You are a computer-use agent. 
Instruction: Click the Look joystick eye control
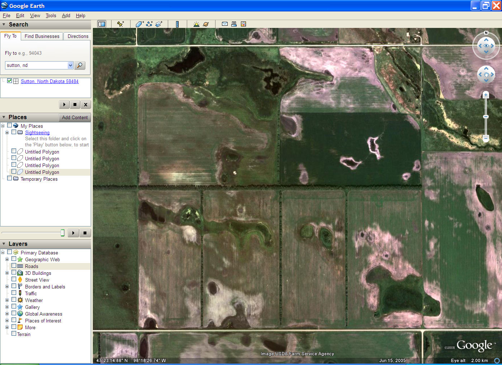click(x=486, y=46)
